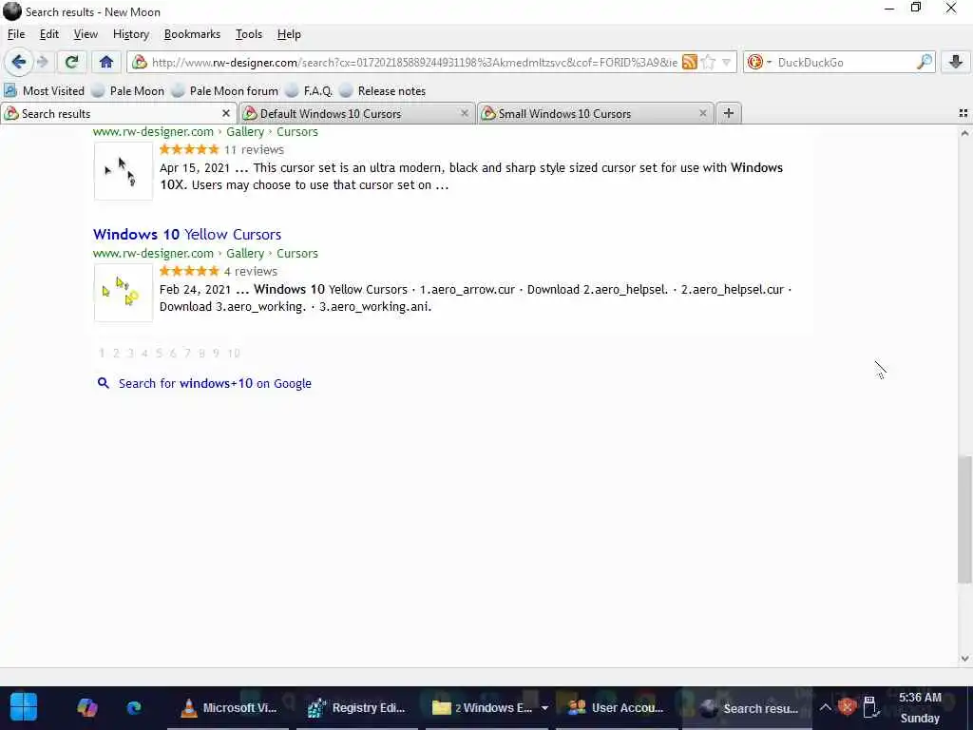Open the Release notes bookmark

(x=383, y=90)
